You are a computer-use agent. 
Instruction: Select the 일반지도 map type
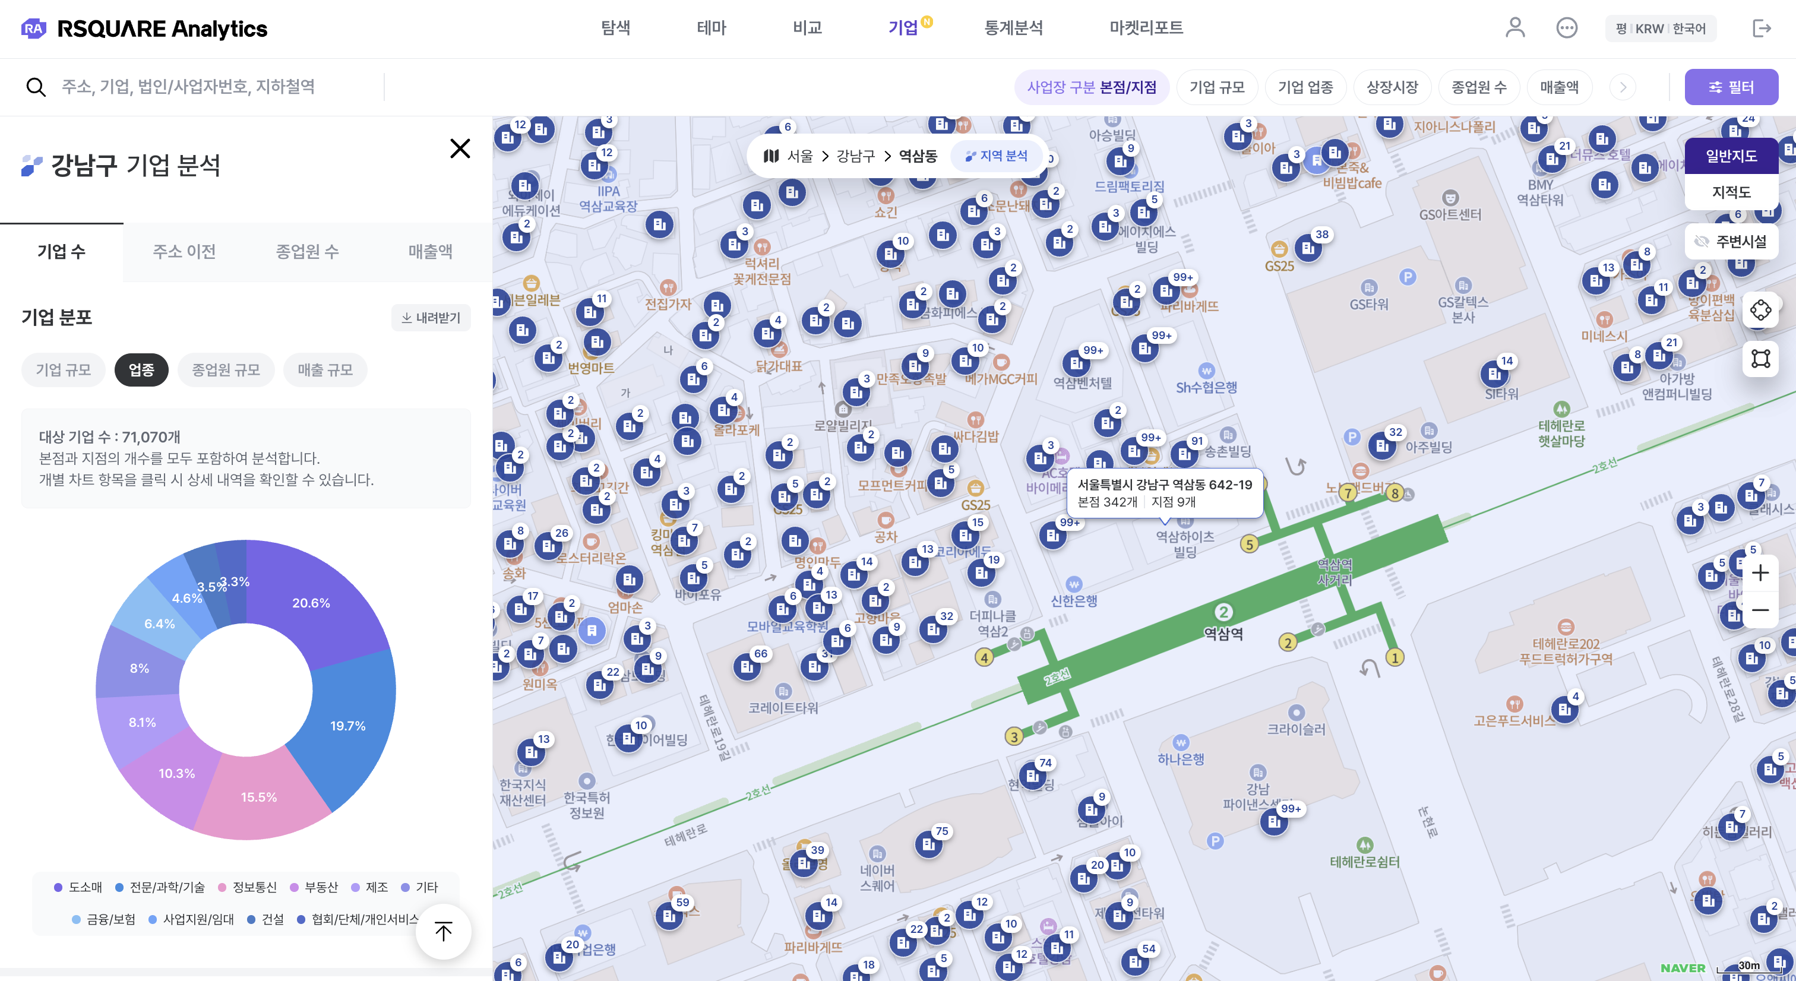point(1731,156)
